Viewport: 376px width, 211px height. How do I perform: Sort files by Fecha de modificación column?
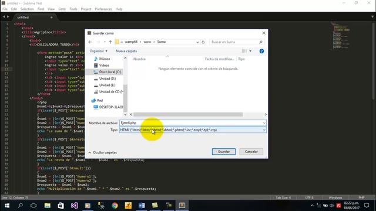click(x=219, y=59)
